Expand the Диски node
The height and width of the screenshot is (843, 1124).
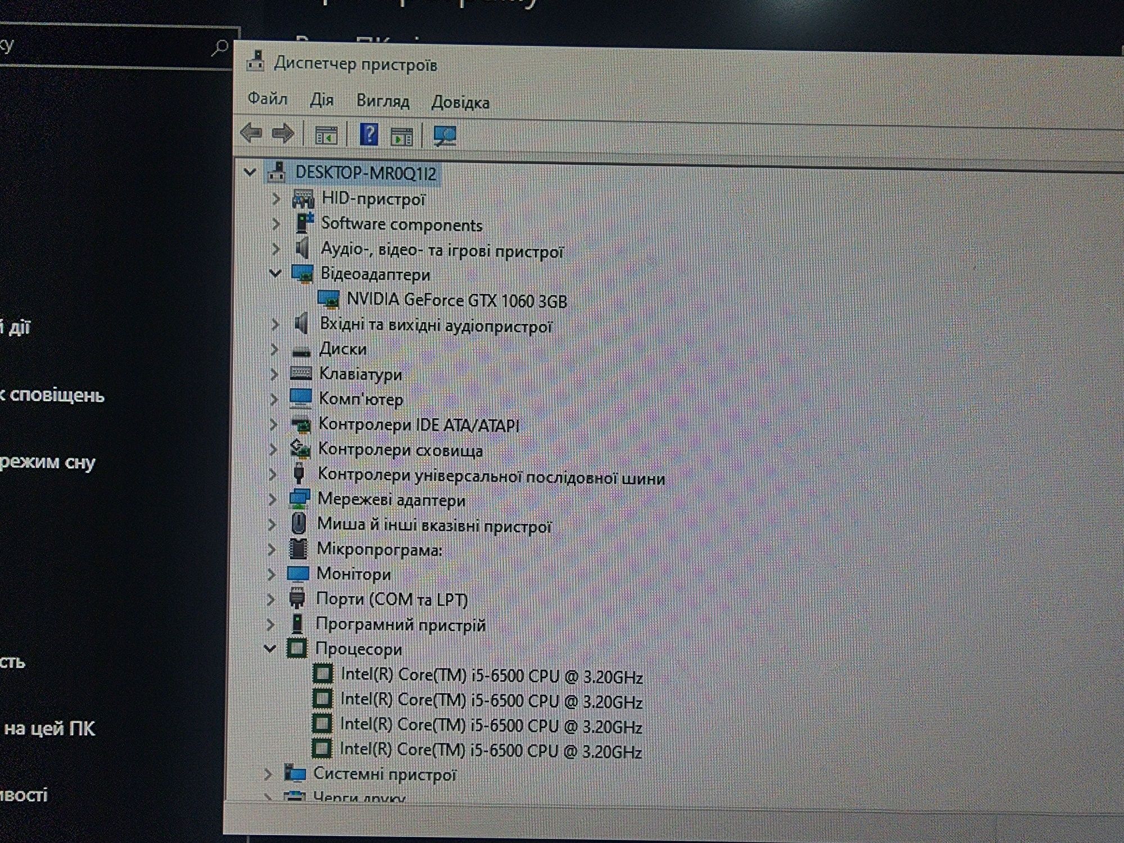point(274,349)
